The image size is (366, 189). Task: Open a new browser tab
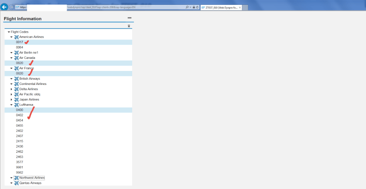(245, 7)
